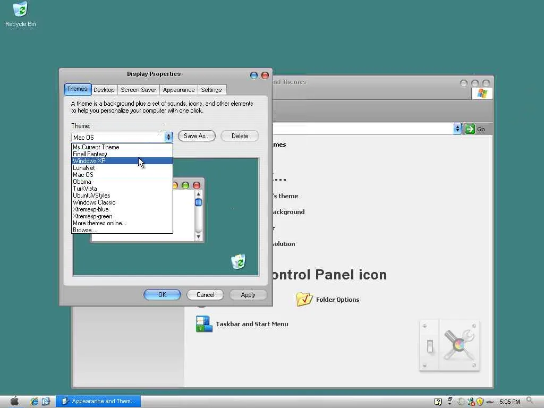Select My Current Theme from list
544x408 pixels.
(122, 147)
